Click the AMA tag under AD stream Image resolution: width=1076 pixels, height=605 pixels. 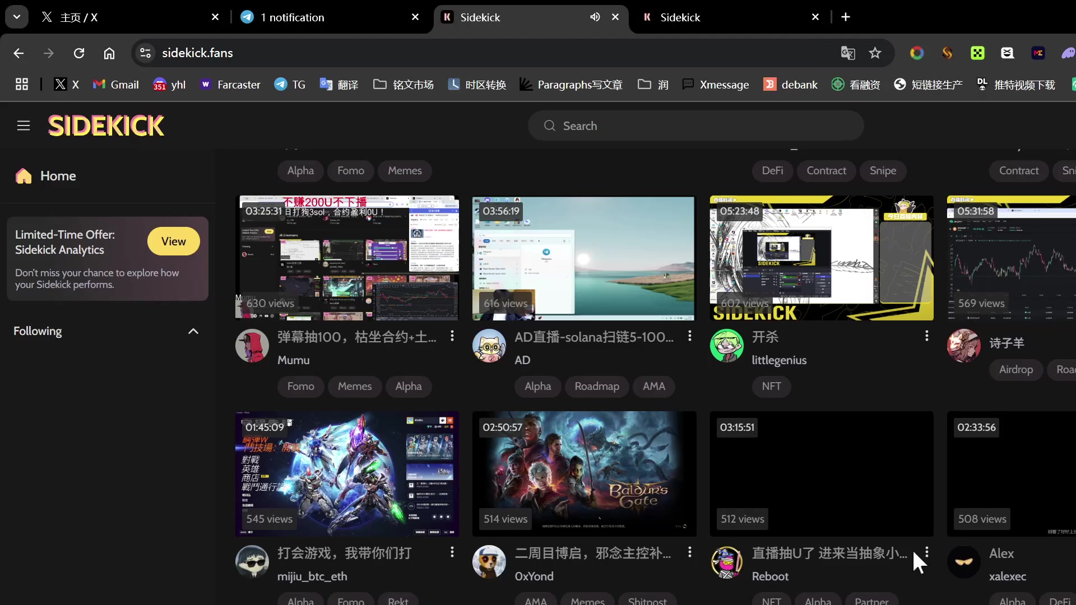654,387
